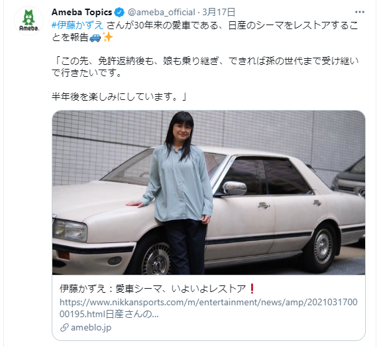The height and width of the screenshot is (347, 381).
Task: Click the ameblo.jp domain link
Action: tap(91, 328)
